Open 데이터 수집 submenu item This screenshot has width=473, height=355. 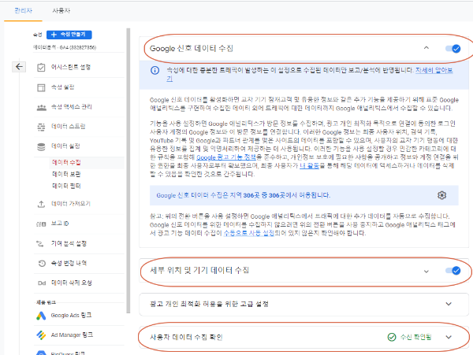coord(66,163)
